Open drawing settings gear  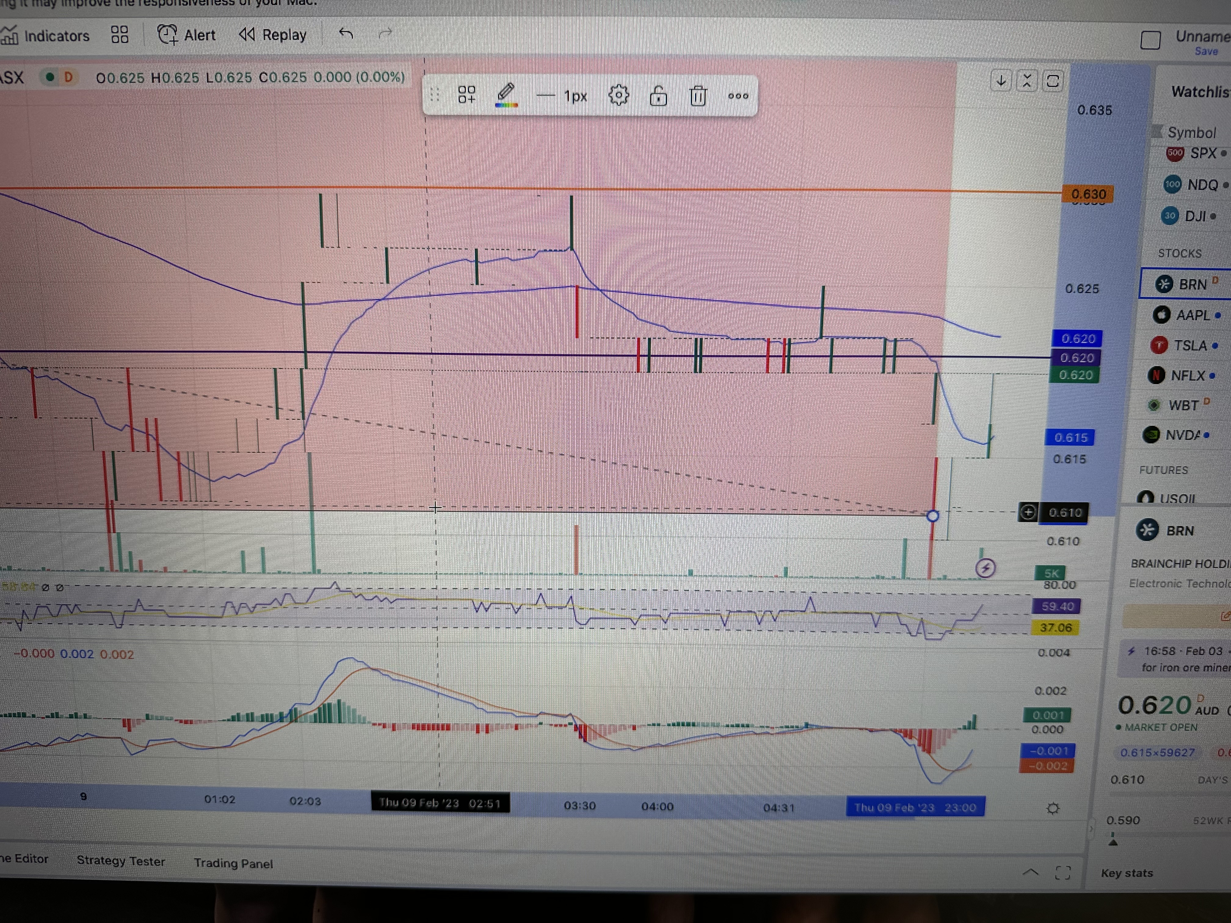click(x=618, y=95)
